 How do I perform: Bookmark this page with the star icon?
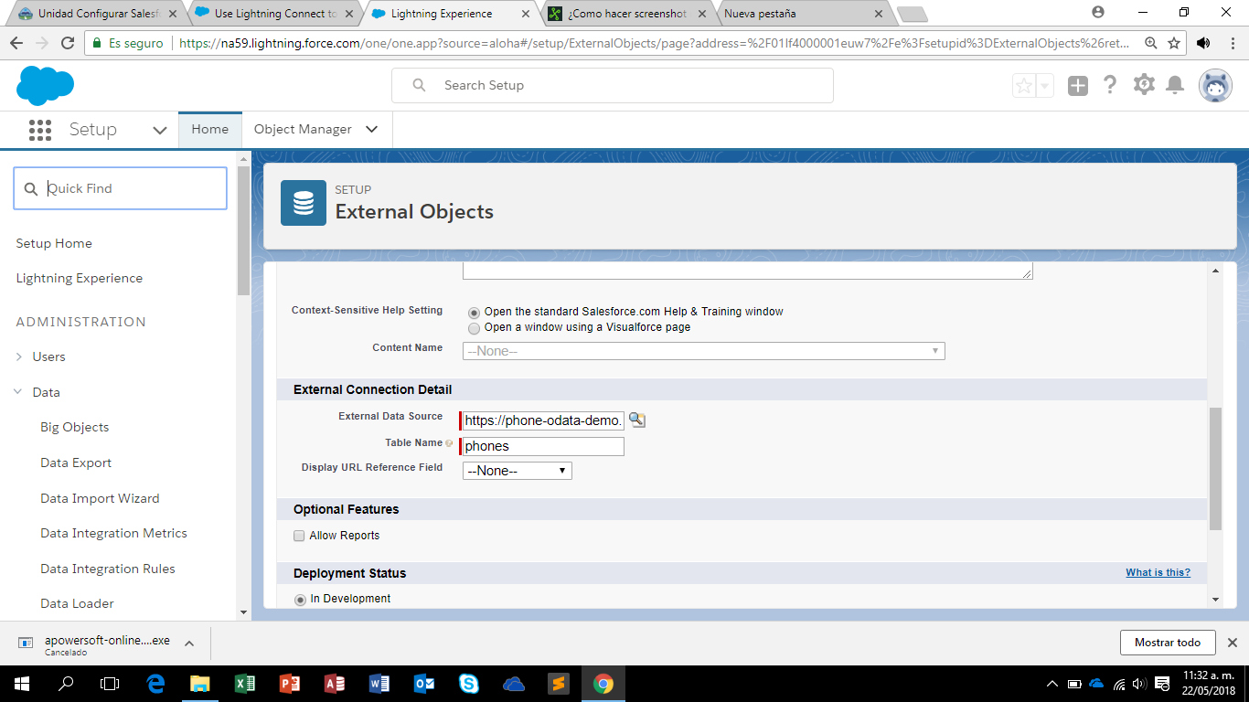[x=1174, y=43]
